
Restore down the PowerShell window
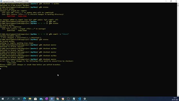coord(171,1)
